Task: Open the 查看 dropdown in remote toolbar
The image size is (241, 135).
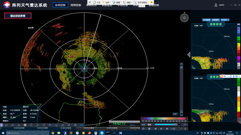Action: click(x=117, y=2)
